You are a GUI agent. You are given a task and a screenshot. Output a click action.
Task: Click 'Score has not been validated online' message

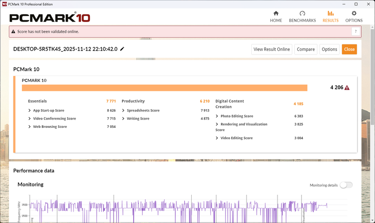[48, 31]
